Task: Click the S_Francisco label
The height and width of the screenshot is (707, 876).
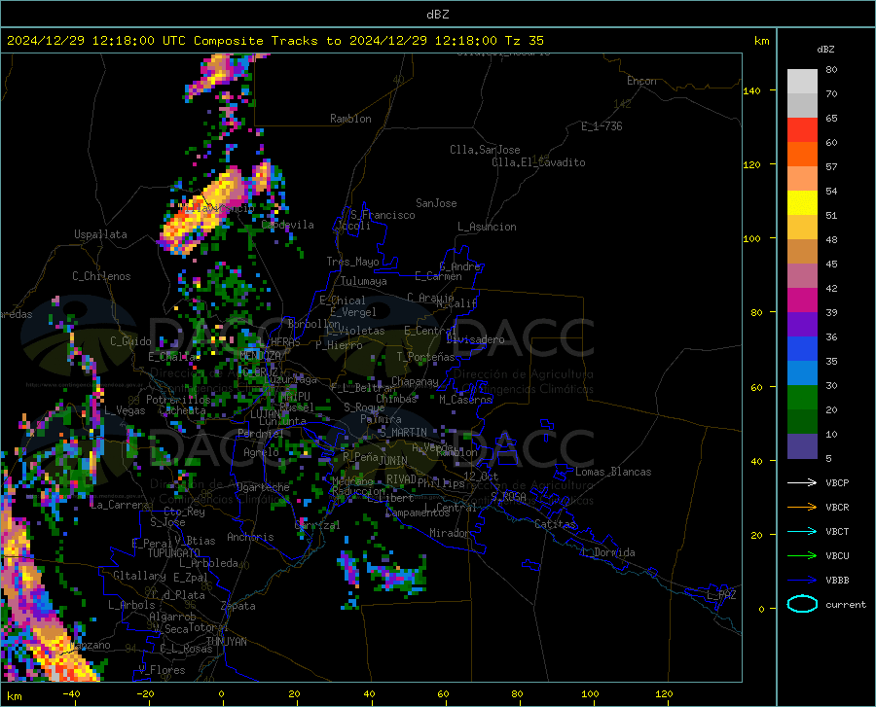Action: [x=383, y=215]
